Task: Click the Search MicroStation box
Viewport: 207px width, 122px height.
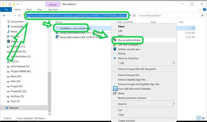Action: coord(171,15)
